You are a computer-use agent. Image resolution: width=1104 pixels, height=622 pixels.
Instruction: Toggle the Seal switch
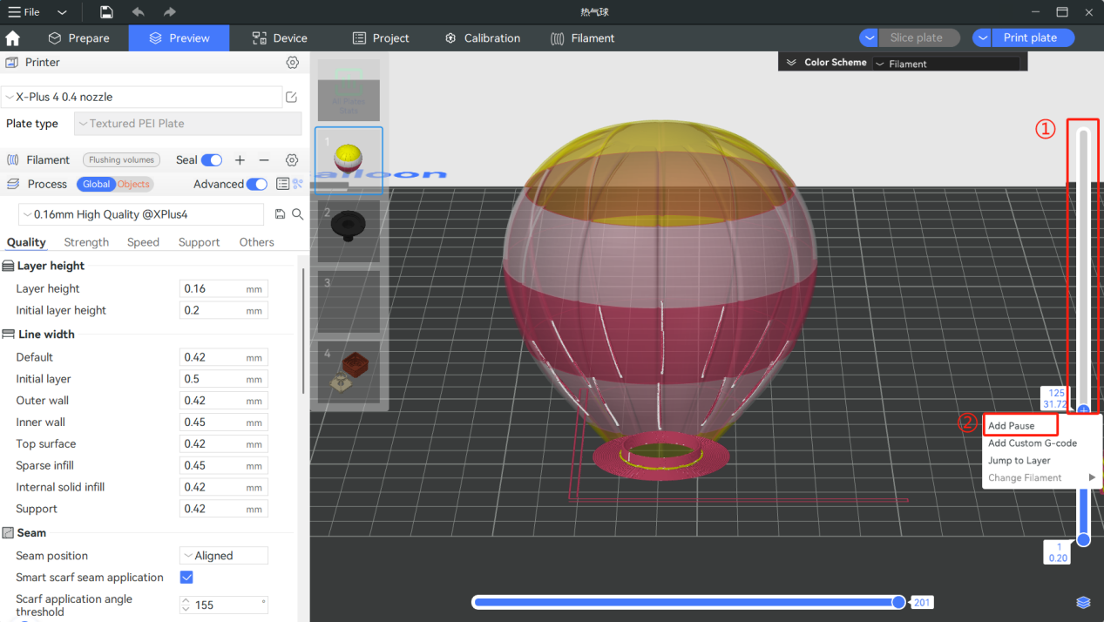point(212,160)
